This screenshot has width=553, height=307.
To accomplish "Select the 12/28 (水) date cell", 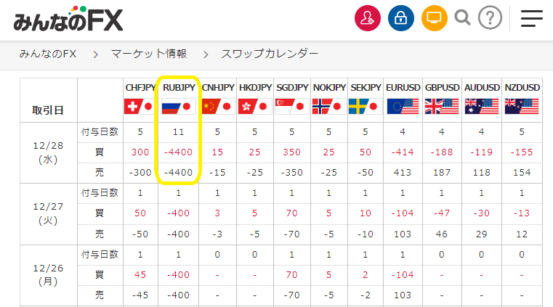I will 48,152.
